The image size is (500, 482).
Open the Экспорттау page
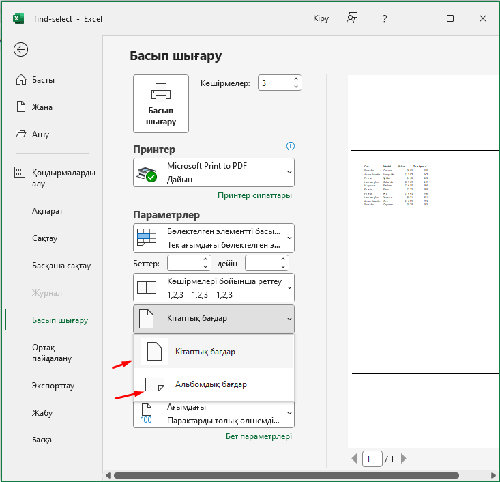(x=53, y=386)
